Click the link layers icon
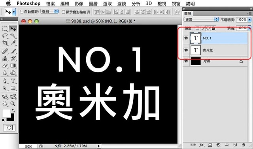The height and width of the screenshot is (149, 253). tap(193, 145)
